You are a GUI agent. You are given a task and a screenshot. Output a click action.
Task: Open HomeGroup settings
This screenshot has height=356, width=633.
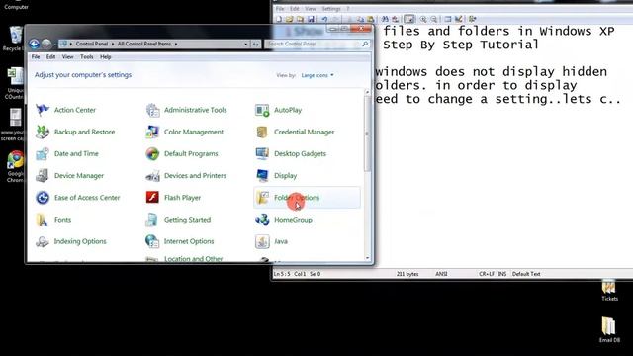click(284, 220)
